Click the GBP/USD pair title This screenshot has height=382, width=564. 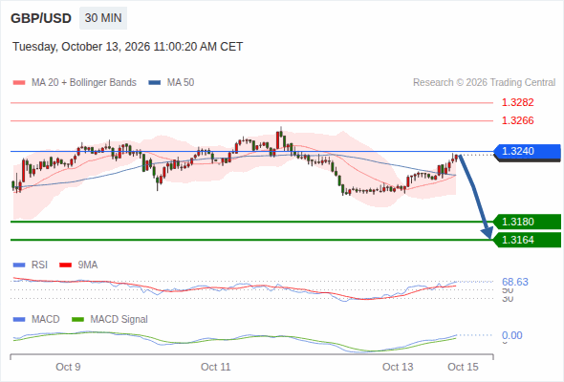(41, 18)
